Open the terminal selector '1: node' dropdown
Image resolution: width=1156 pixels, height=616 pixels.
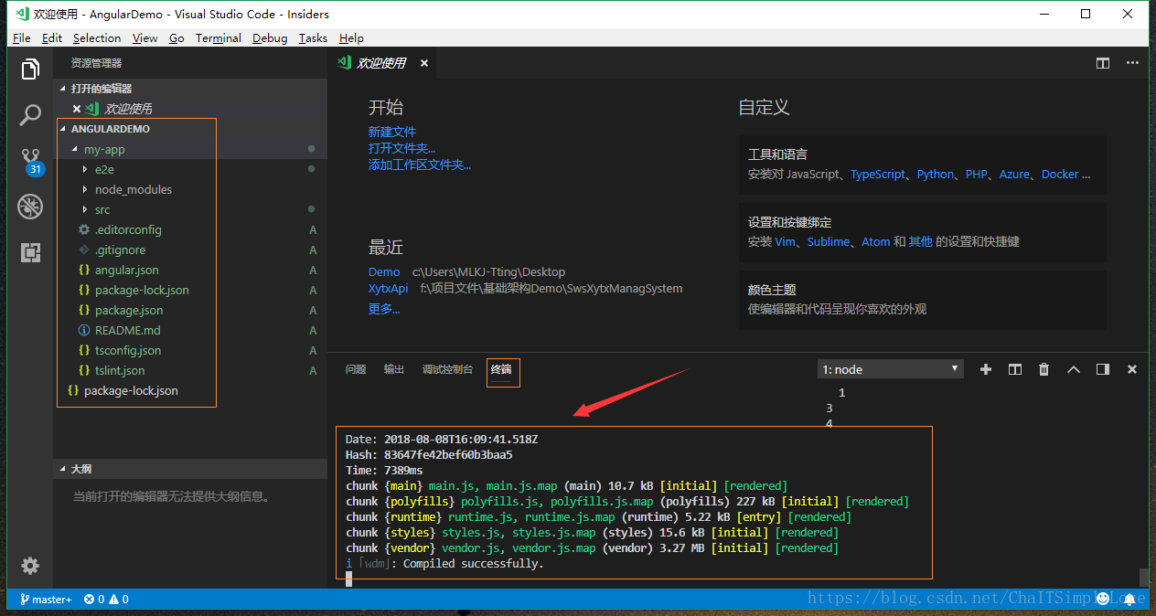891,369
